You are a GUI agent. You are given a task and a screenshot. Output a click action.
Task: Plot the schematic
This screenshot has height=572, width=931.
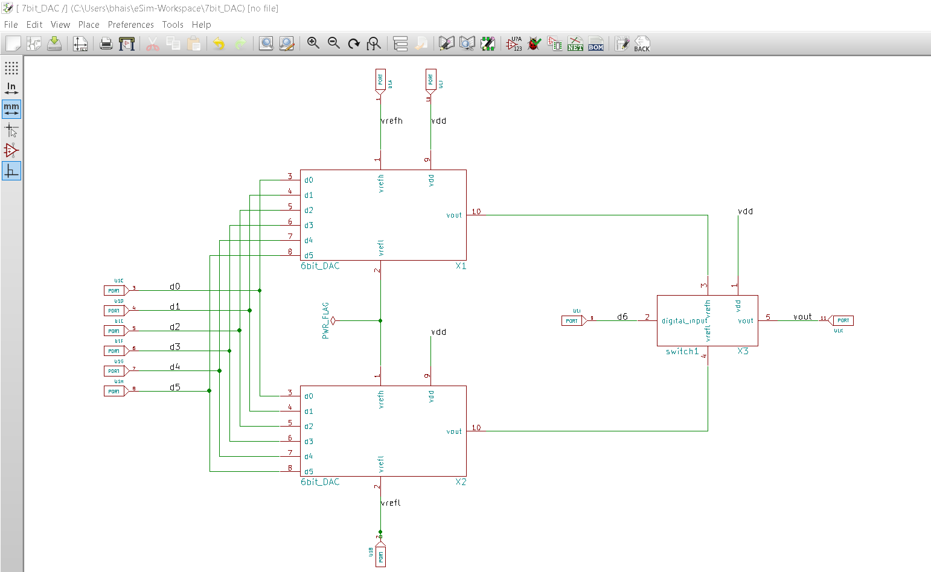127,43
